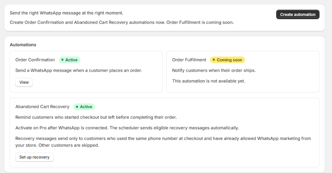The height and width of the screenshot is (173, 332).
Task: Click the paragraph starting 'Recovery messages send only'
Action: (163, 142)
